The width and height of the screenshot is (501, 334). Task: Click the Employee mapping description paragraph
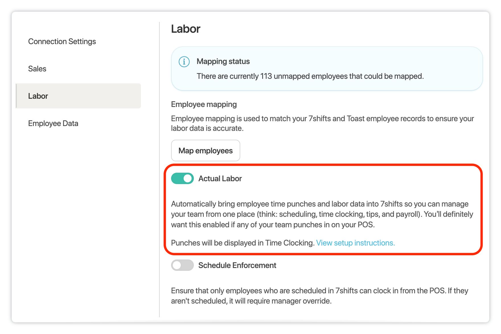322,123
